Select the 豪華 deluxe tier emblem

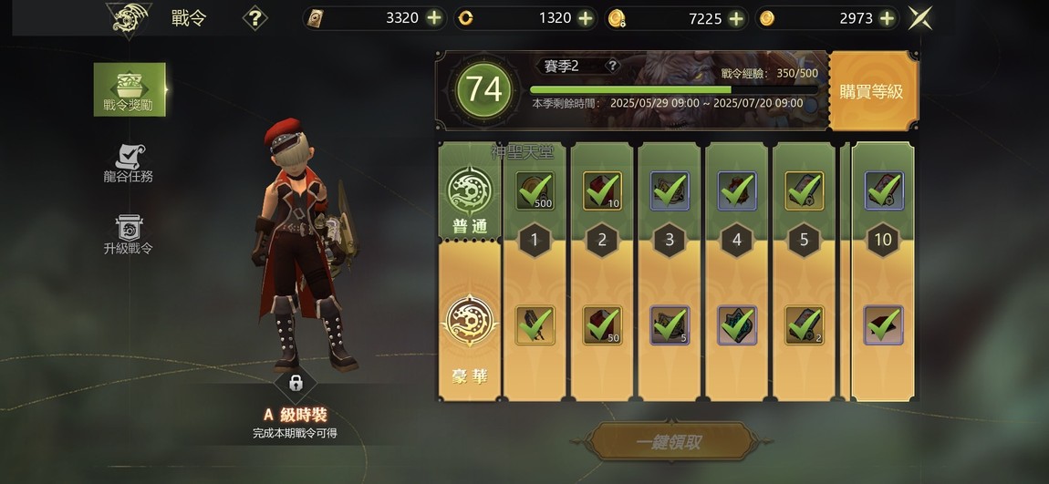coord(469,321)
